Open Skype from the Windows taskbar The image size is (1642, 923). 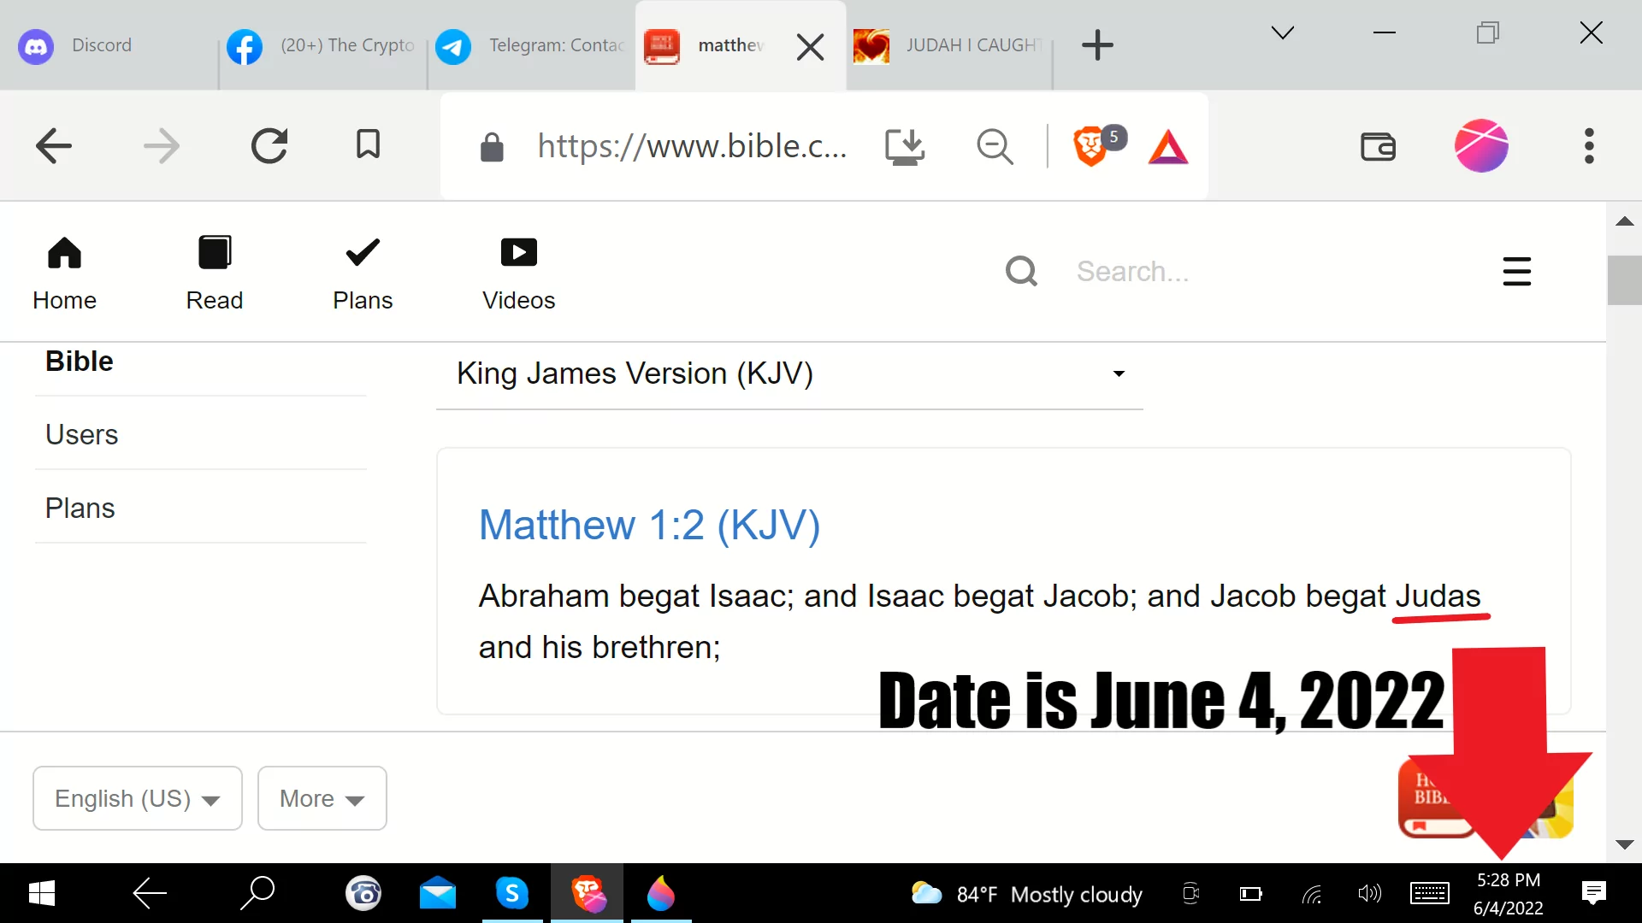(511, 894)
